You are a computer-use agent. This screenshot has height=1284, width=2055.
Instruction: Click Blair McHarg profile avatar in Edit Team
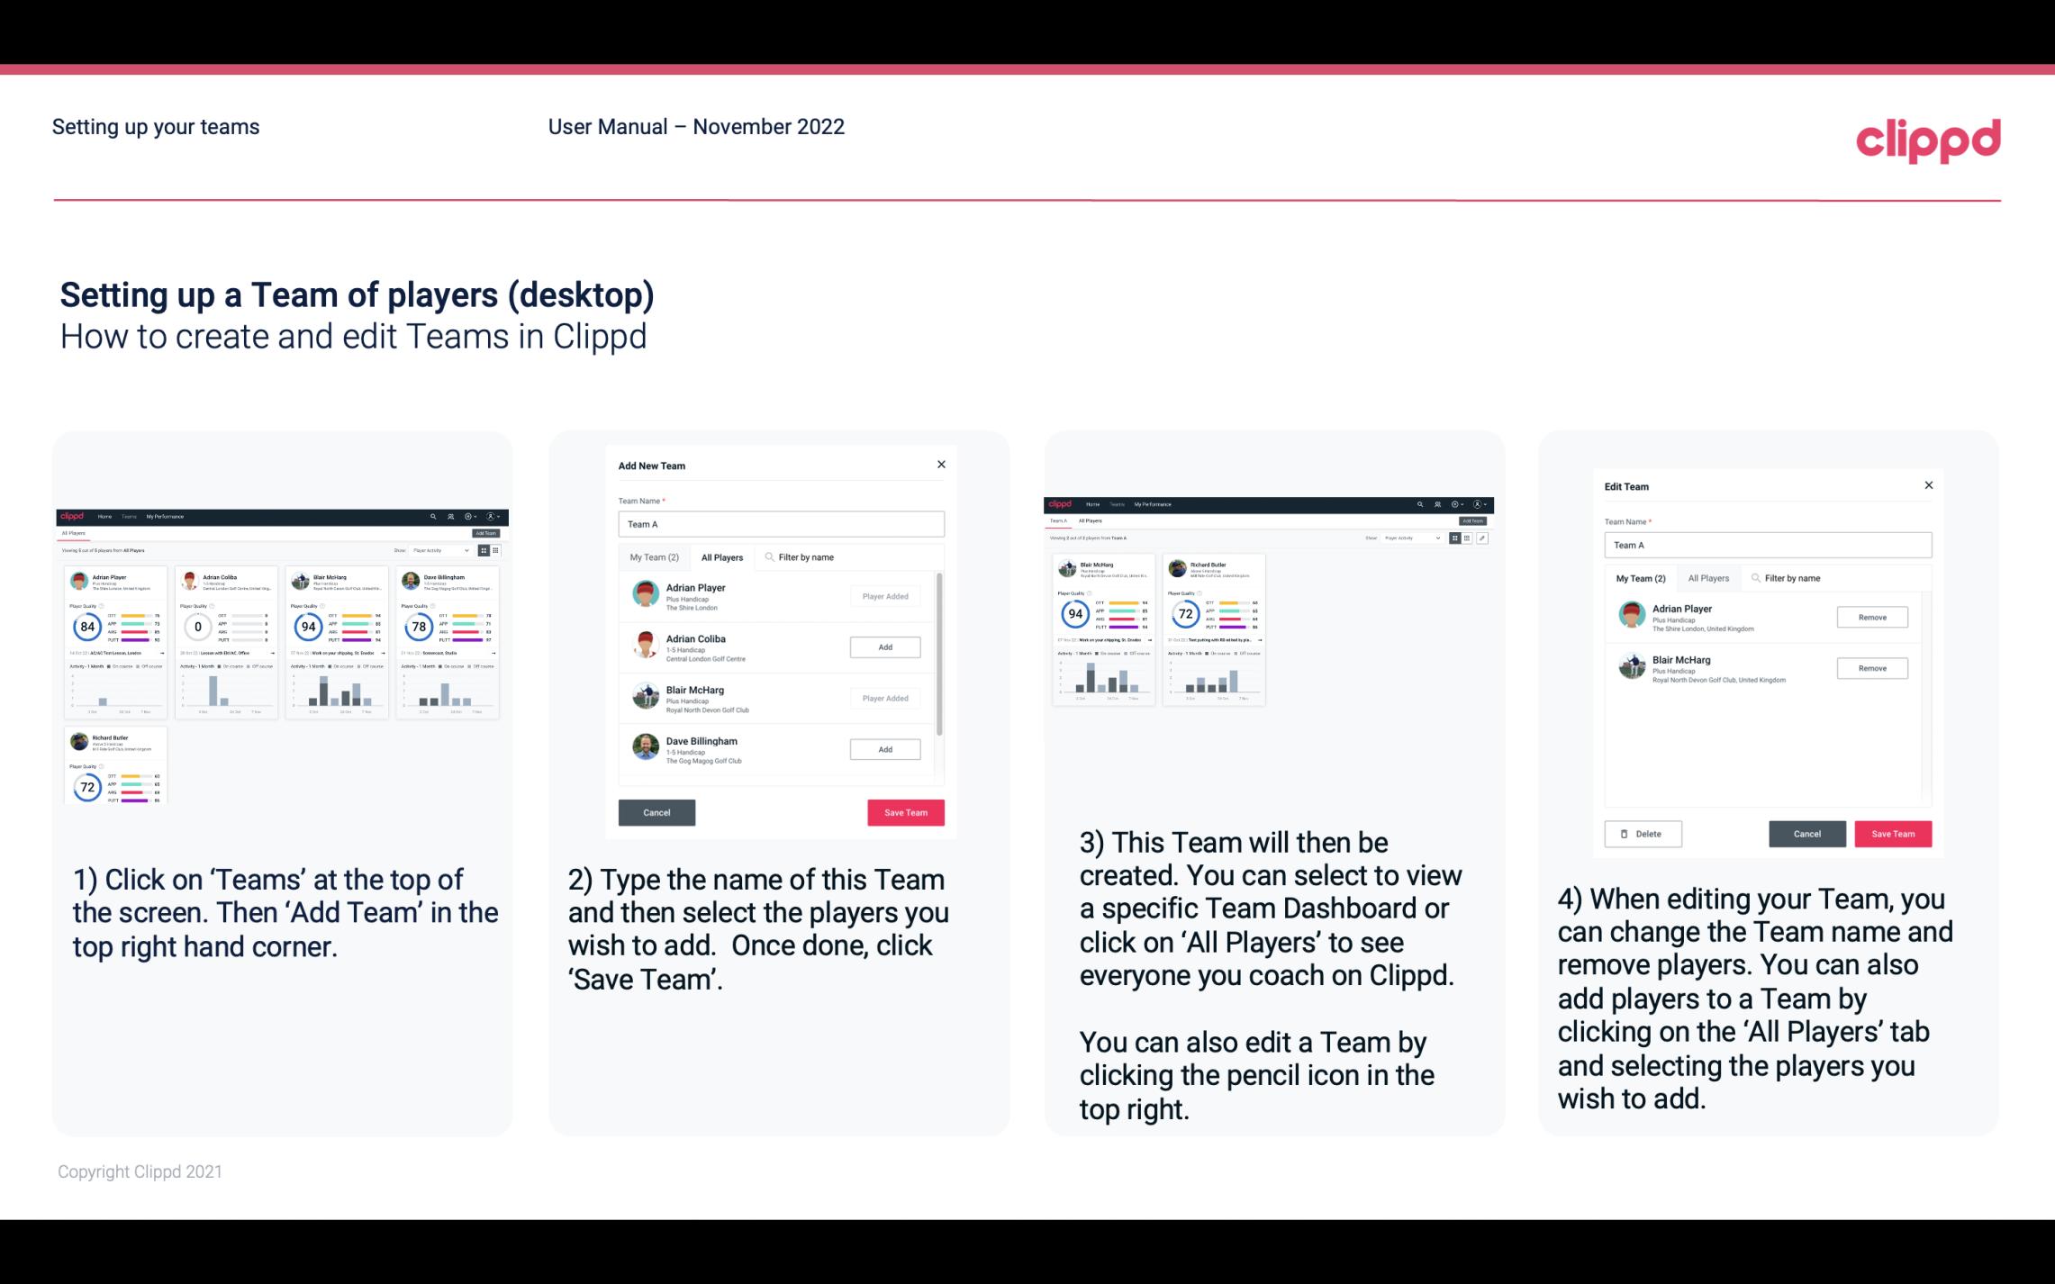[x=1630, y=667]
